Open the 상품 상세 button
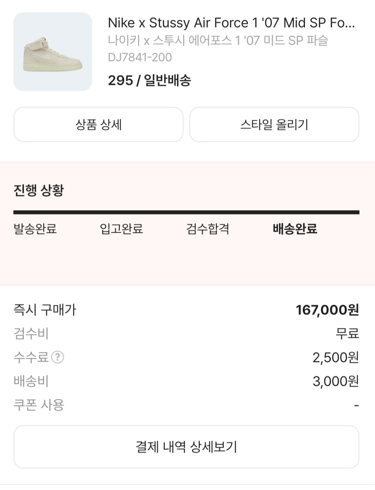 point(98,125)
